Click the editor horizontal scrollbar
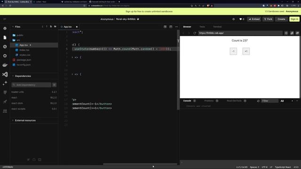This screenshot has width=301, height=169. coord(140,164)
